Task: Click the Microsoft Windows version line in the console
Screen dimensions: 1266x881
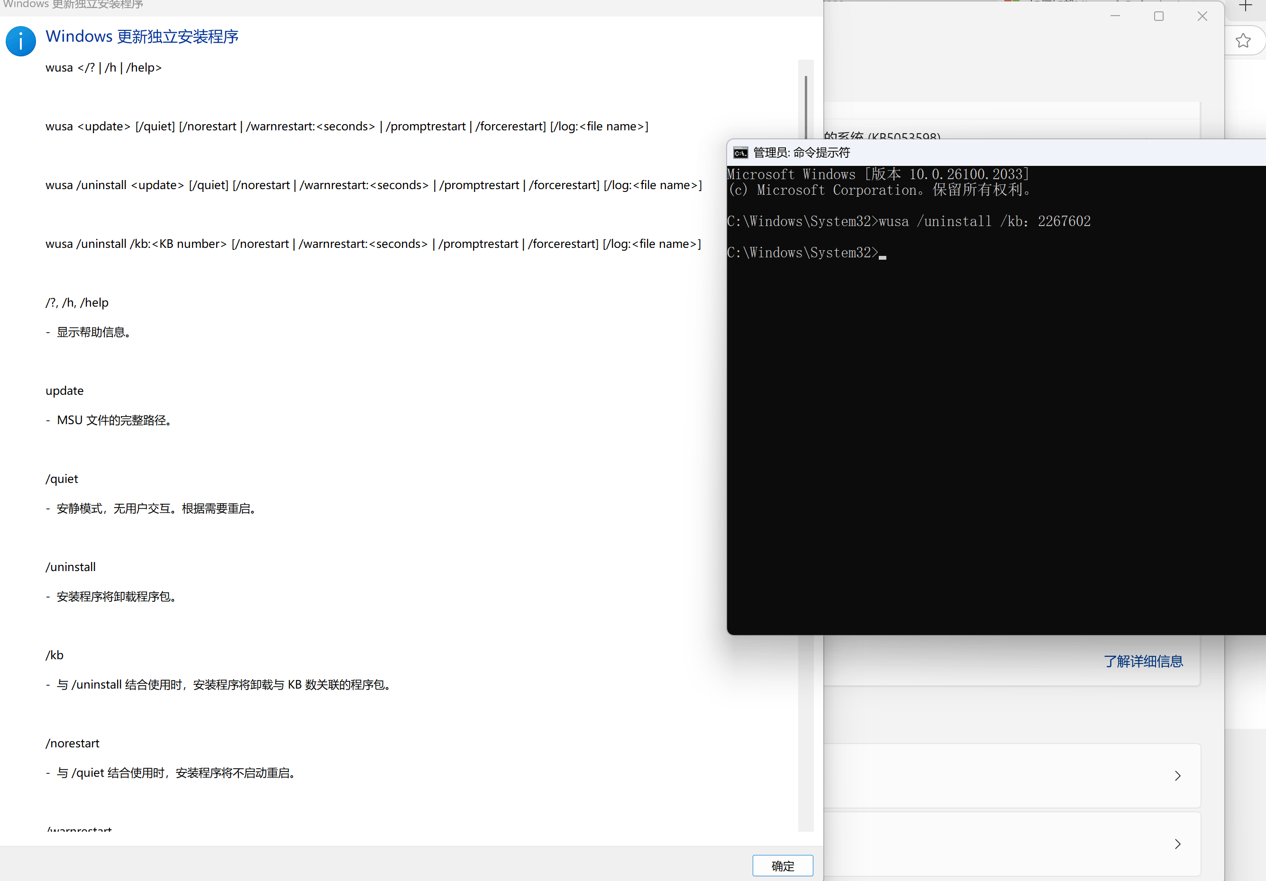Action: click(877, 174)
